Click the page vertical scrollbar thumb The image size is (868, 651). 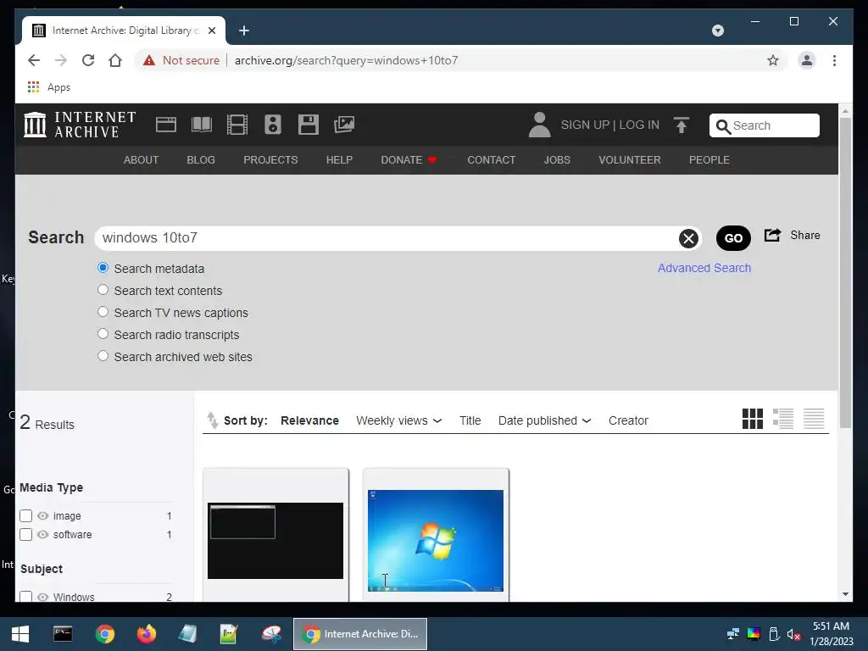coord(845,272)
